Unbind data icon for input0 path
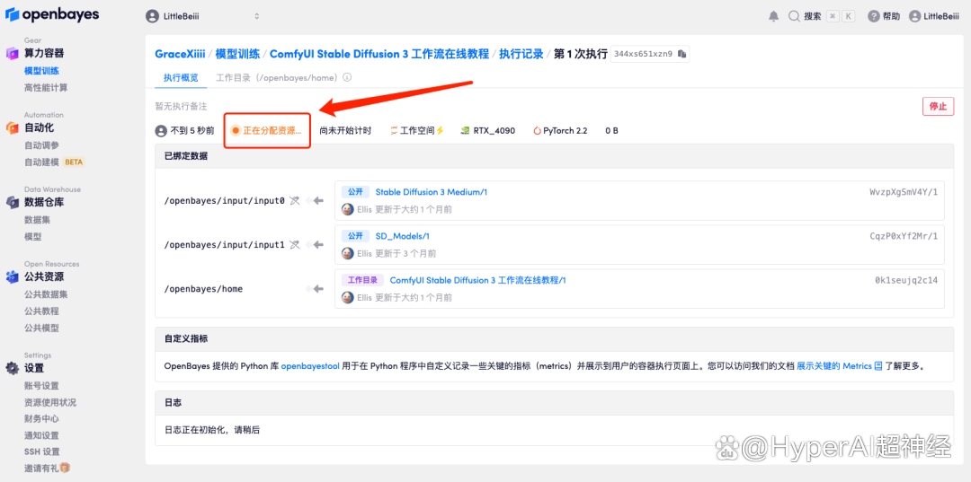The width and height of the screenshot is (971, 482). click(294, 201)
